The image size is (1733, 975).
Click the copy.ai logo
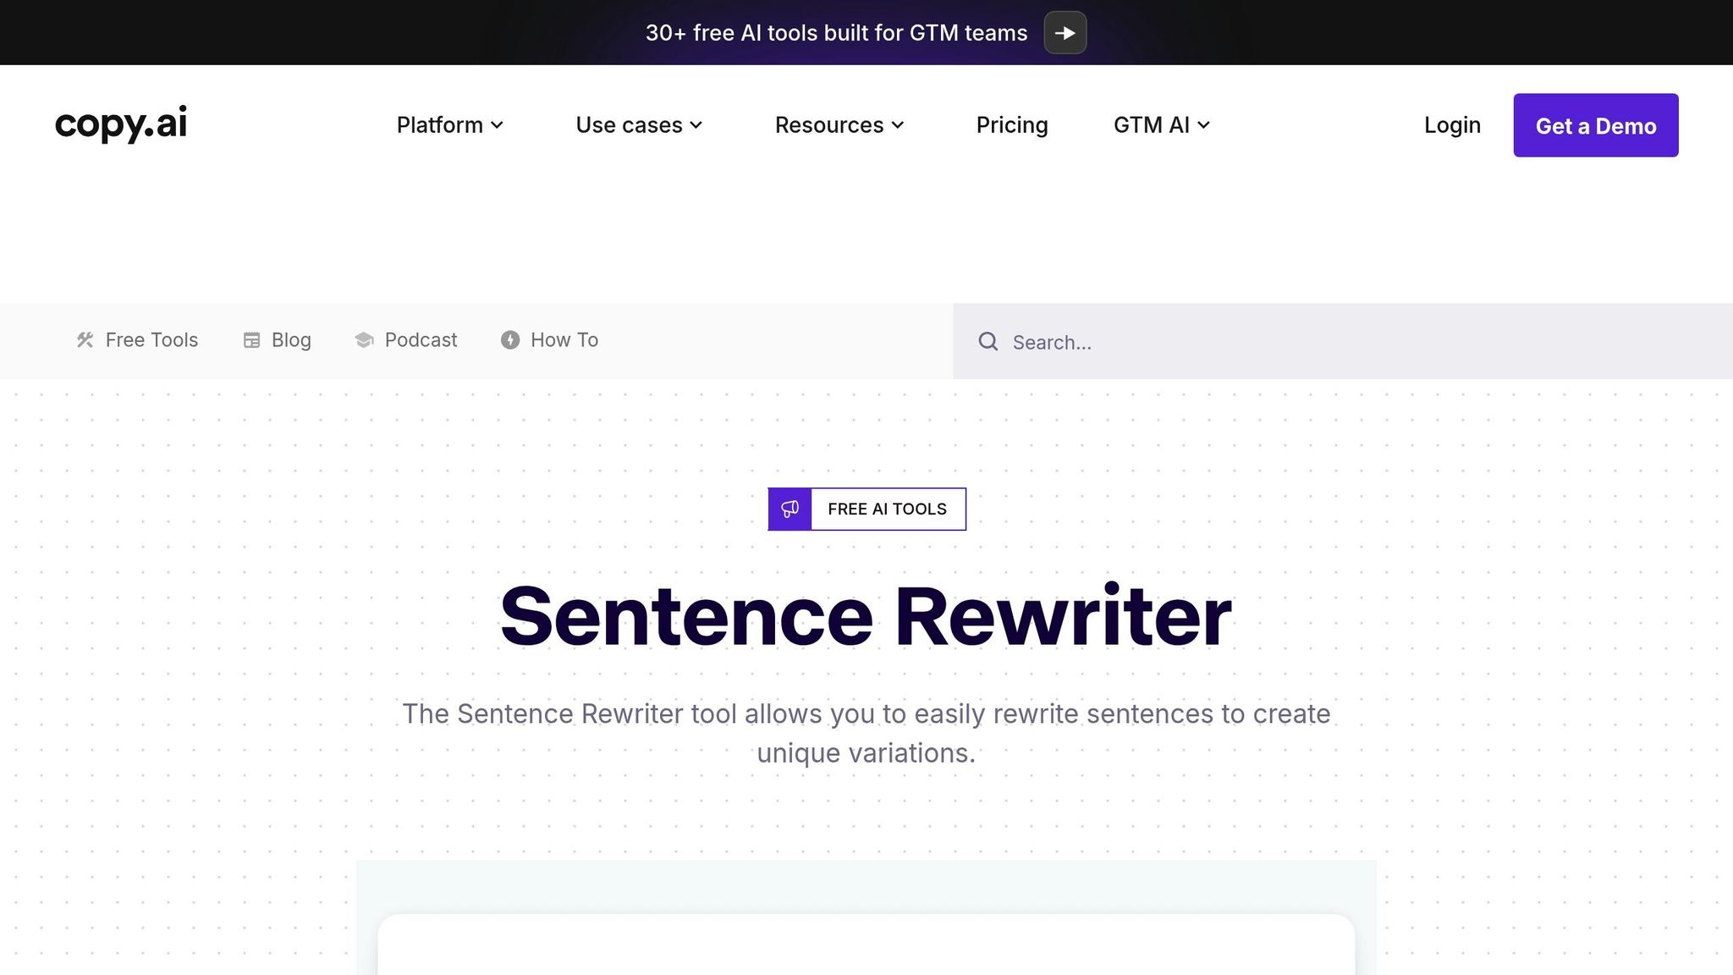pos(121,124)
